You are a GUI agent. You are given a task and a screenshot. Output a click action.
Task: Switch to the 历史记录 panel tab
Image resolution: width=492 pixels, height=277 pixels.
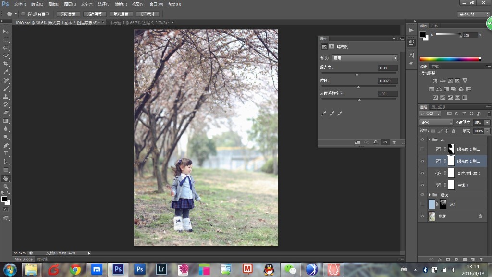point(438,107)
